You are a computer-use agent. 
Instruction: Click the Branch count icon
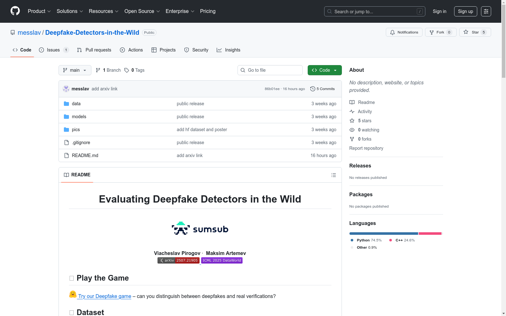[x=98, y=70]
